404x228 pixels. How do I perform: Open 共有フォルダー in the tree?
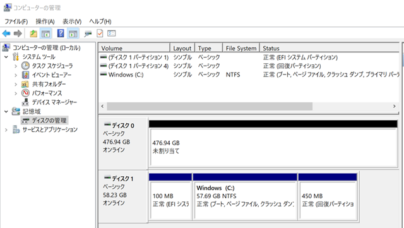[49, 84]
